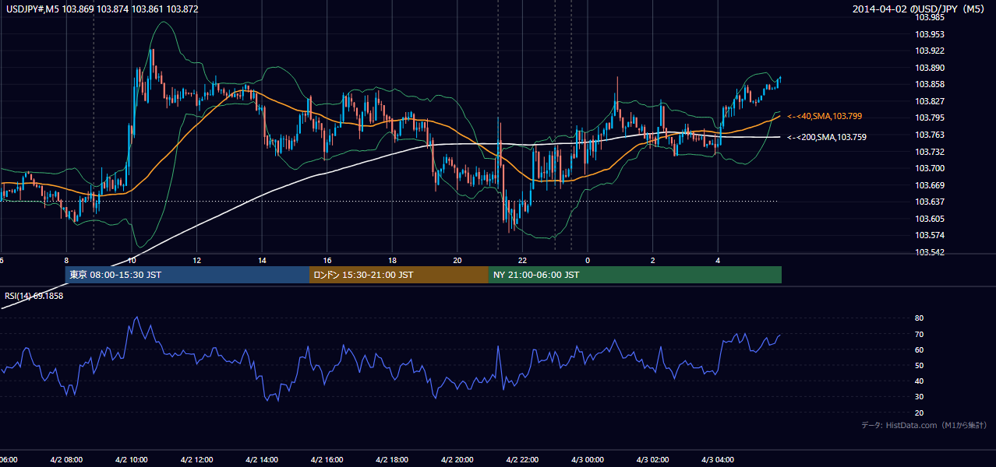Image resolution: width=996 pixels, height=467 pixels.
Task: Click price level 103.637 on axis
Action: [931, 202]
